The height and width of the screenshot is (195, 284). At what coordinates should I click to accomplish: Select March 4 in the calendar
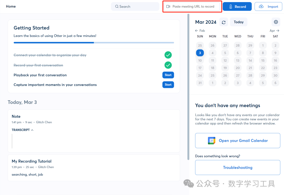click(212, 53)
